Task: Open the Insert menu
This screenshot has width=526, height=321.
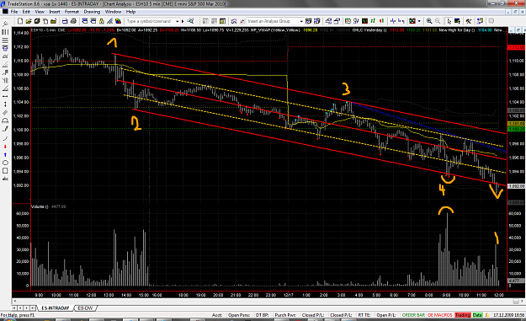Action: tap(55, 12)
